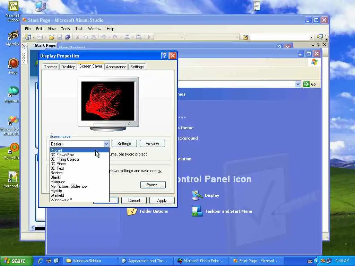355x266 pixels.
Task: Click Folder Options icon in Control Panel
Action: pyautogui.click(x=132, y=212)
